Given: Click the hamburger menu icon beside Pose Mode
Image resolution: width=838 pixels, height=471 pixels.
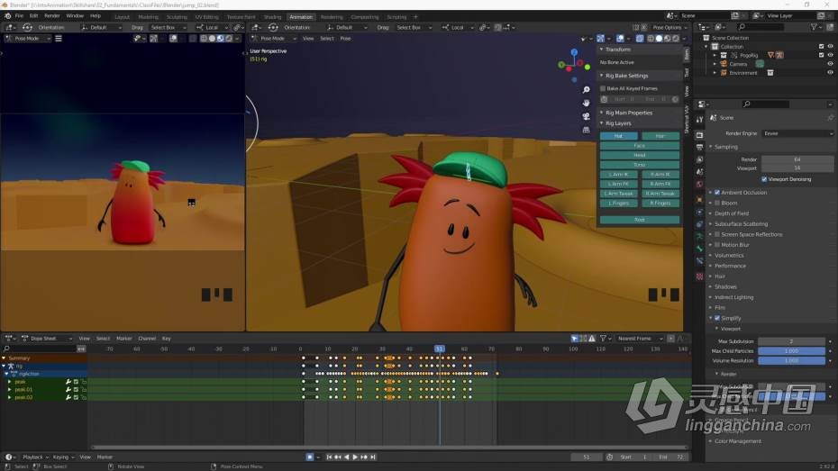Looking at the screenshot, I should [x=59, y=39].
